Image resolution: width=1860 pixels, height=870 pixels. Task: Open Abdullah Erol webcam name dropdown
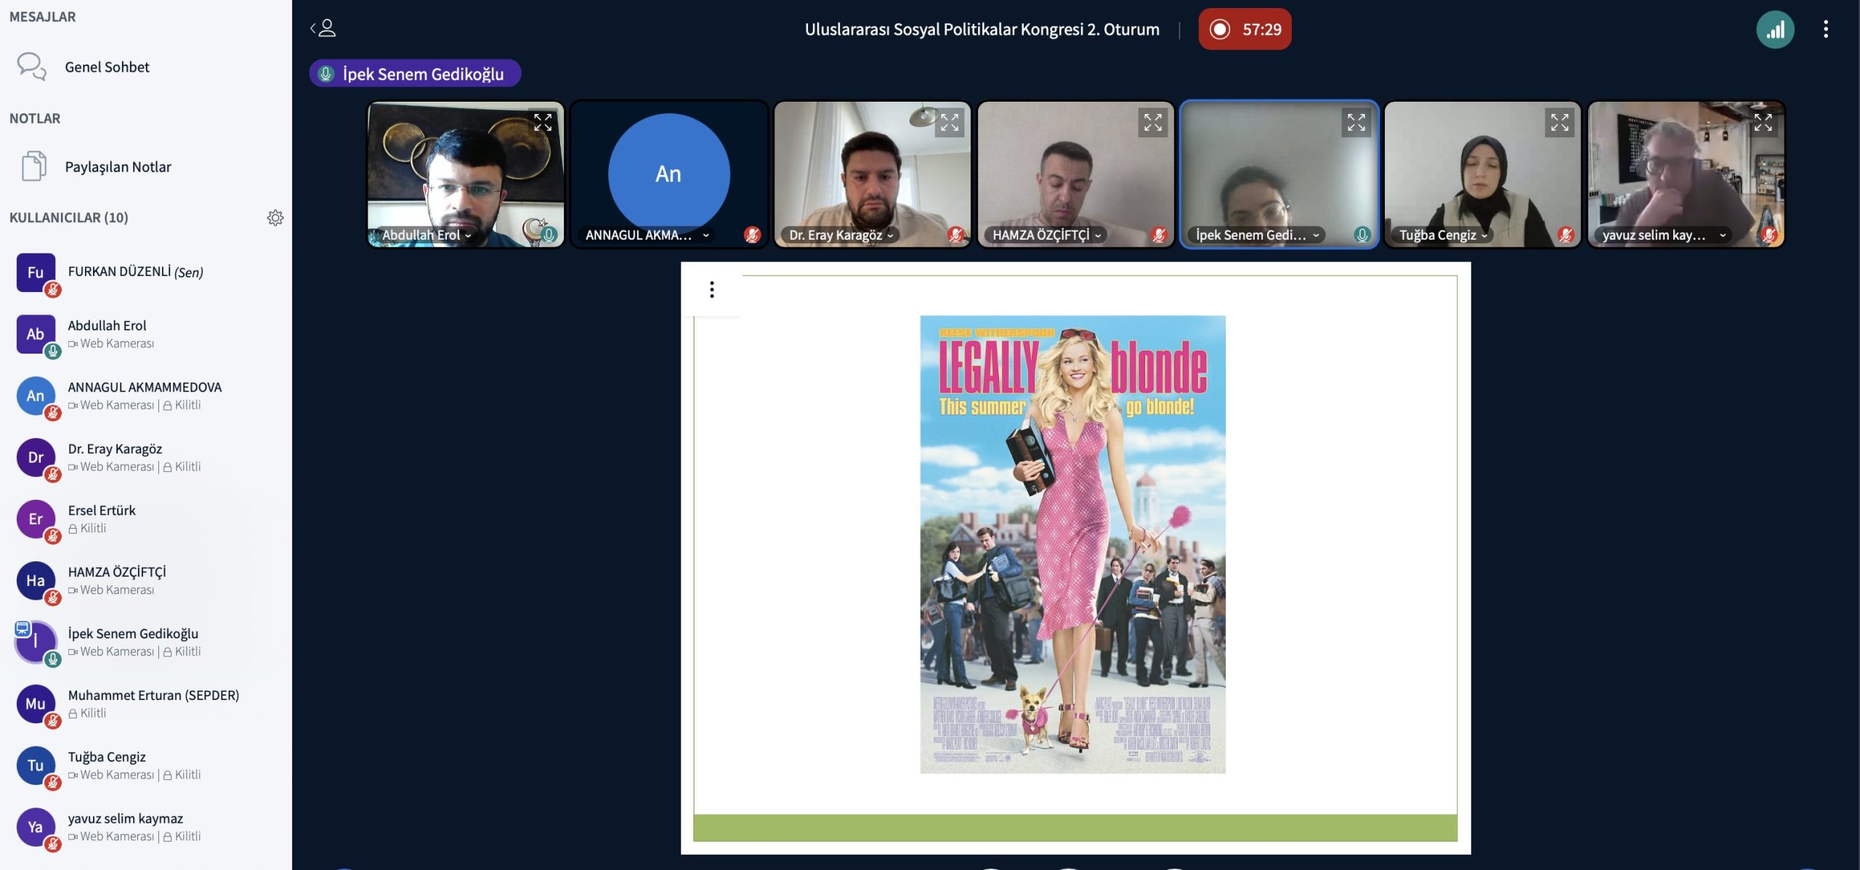point(427,235)
